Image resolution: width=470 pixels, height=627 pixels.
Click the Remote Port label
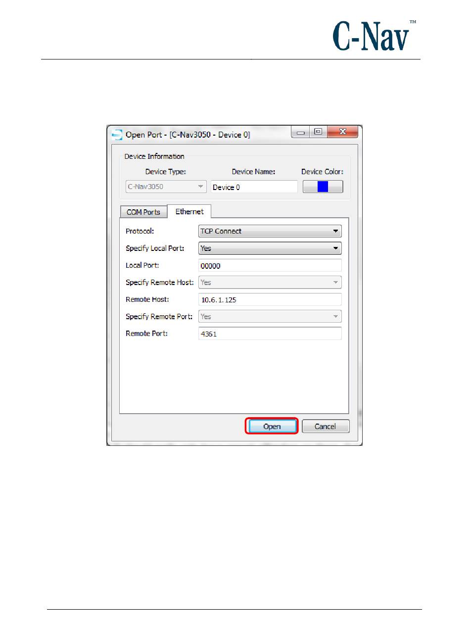[146, 334]
